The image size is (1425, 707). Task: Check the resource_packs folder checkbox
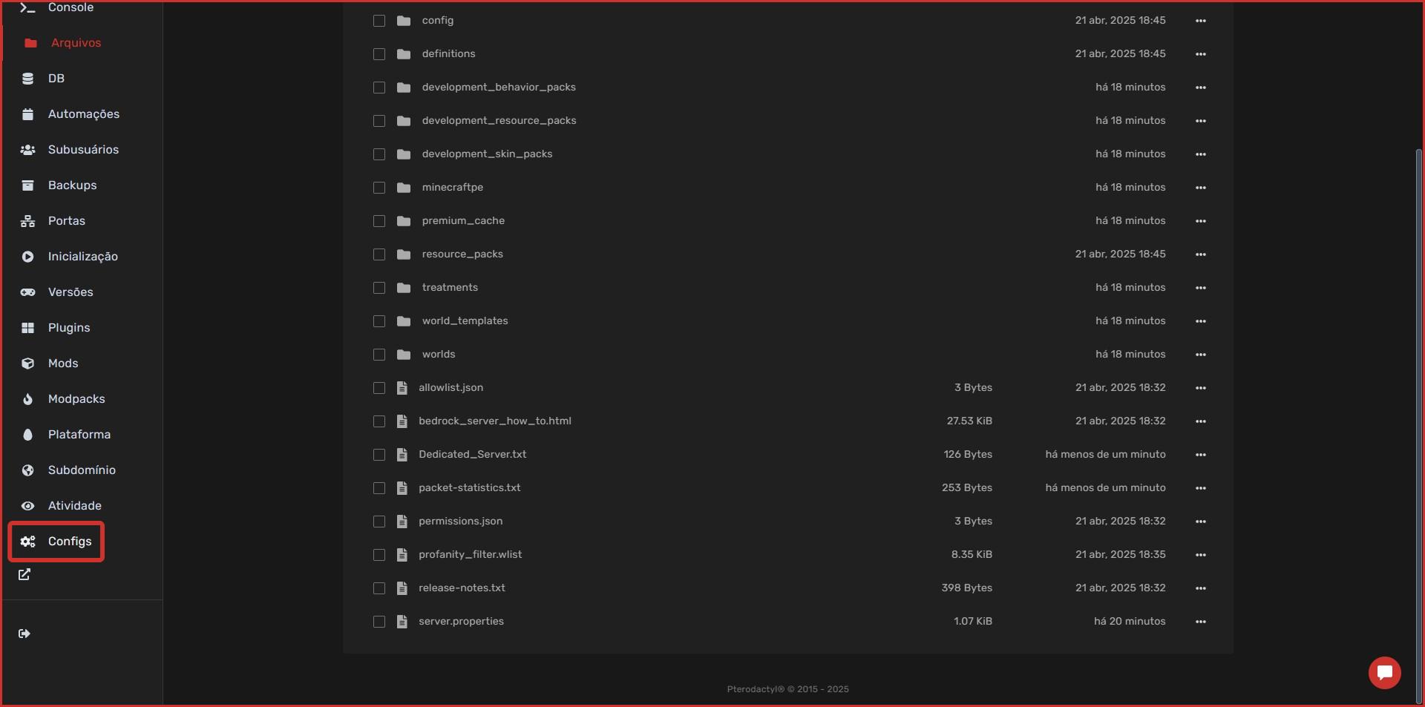[x=379, y=254]
